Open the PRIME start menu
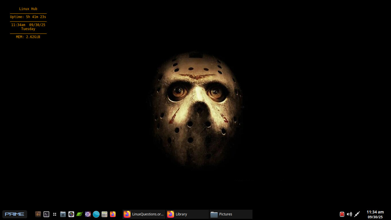The image size is (391, 220). (x=15, y=214)
